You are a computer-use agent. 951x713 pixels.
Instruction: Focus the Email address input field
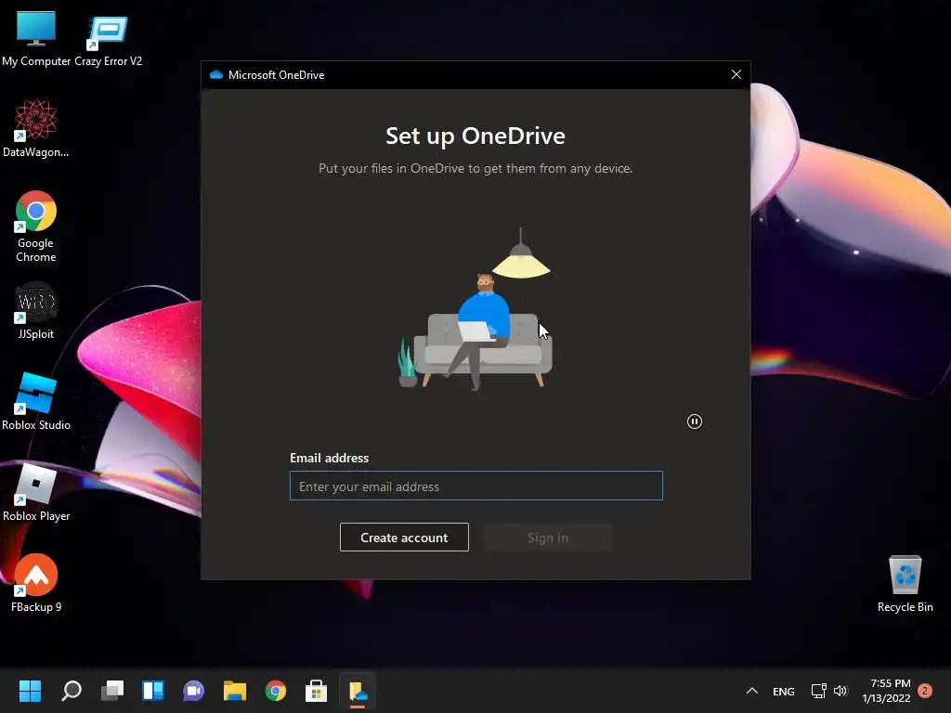point(476,486)
